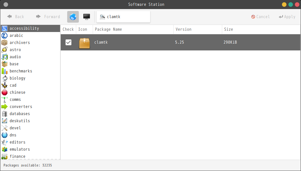301x171 pixels.
Task: Select the chinese category label
Action: point(17,92)
